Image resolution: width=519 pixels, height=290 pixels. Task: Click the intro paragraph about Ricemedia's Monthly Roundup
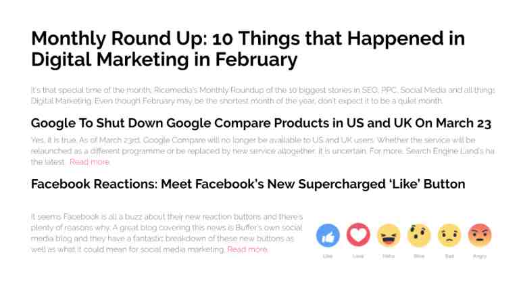pos(262,95)
